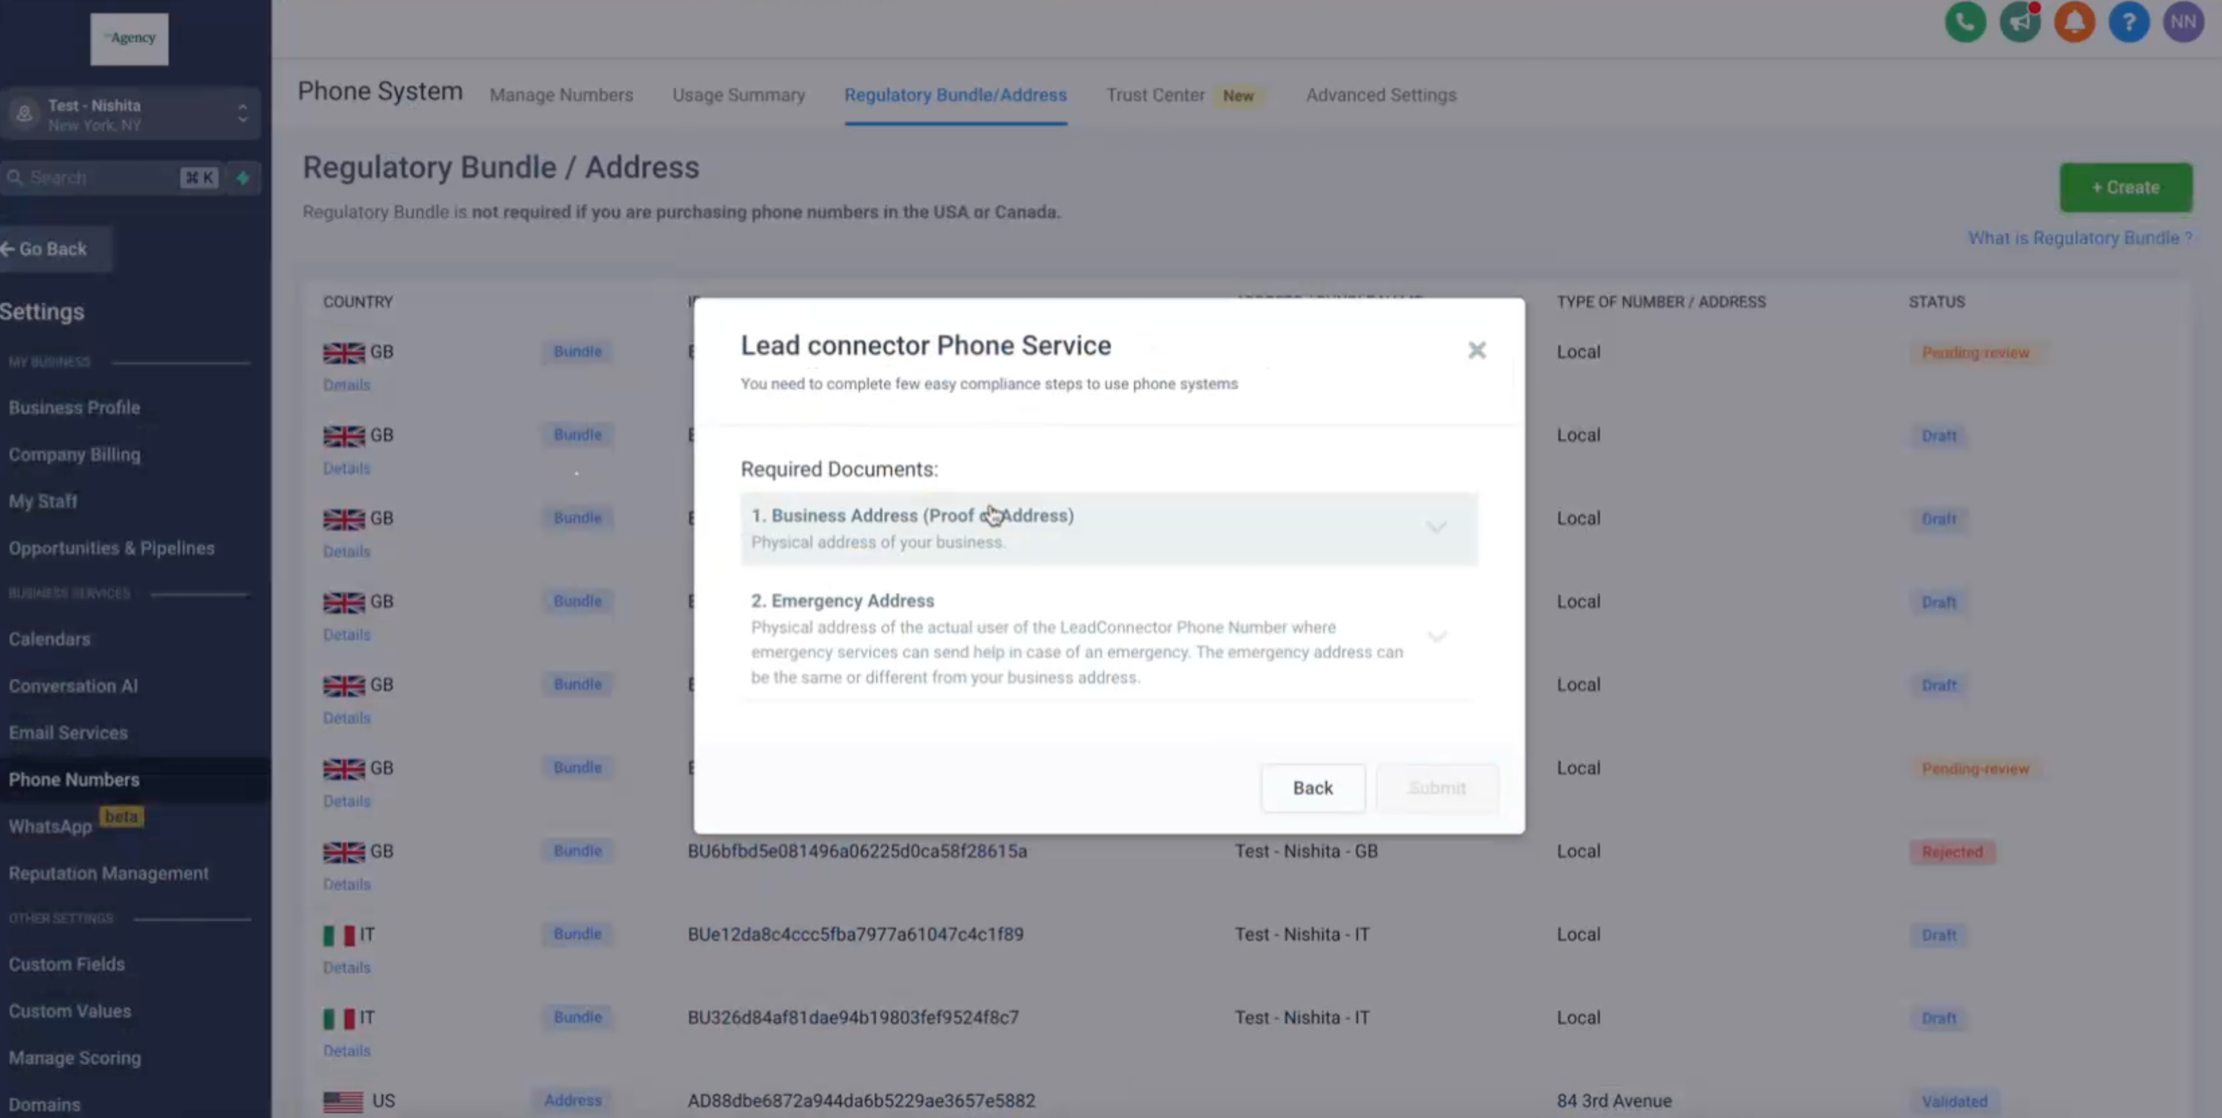Image resolution: width=2222 pixels, height=1118 pixels.
Task: Click the Add Contact icon in sidebar
Action: click(x=242, y=177)
